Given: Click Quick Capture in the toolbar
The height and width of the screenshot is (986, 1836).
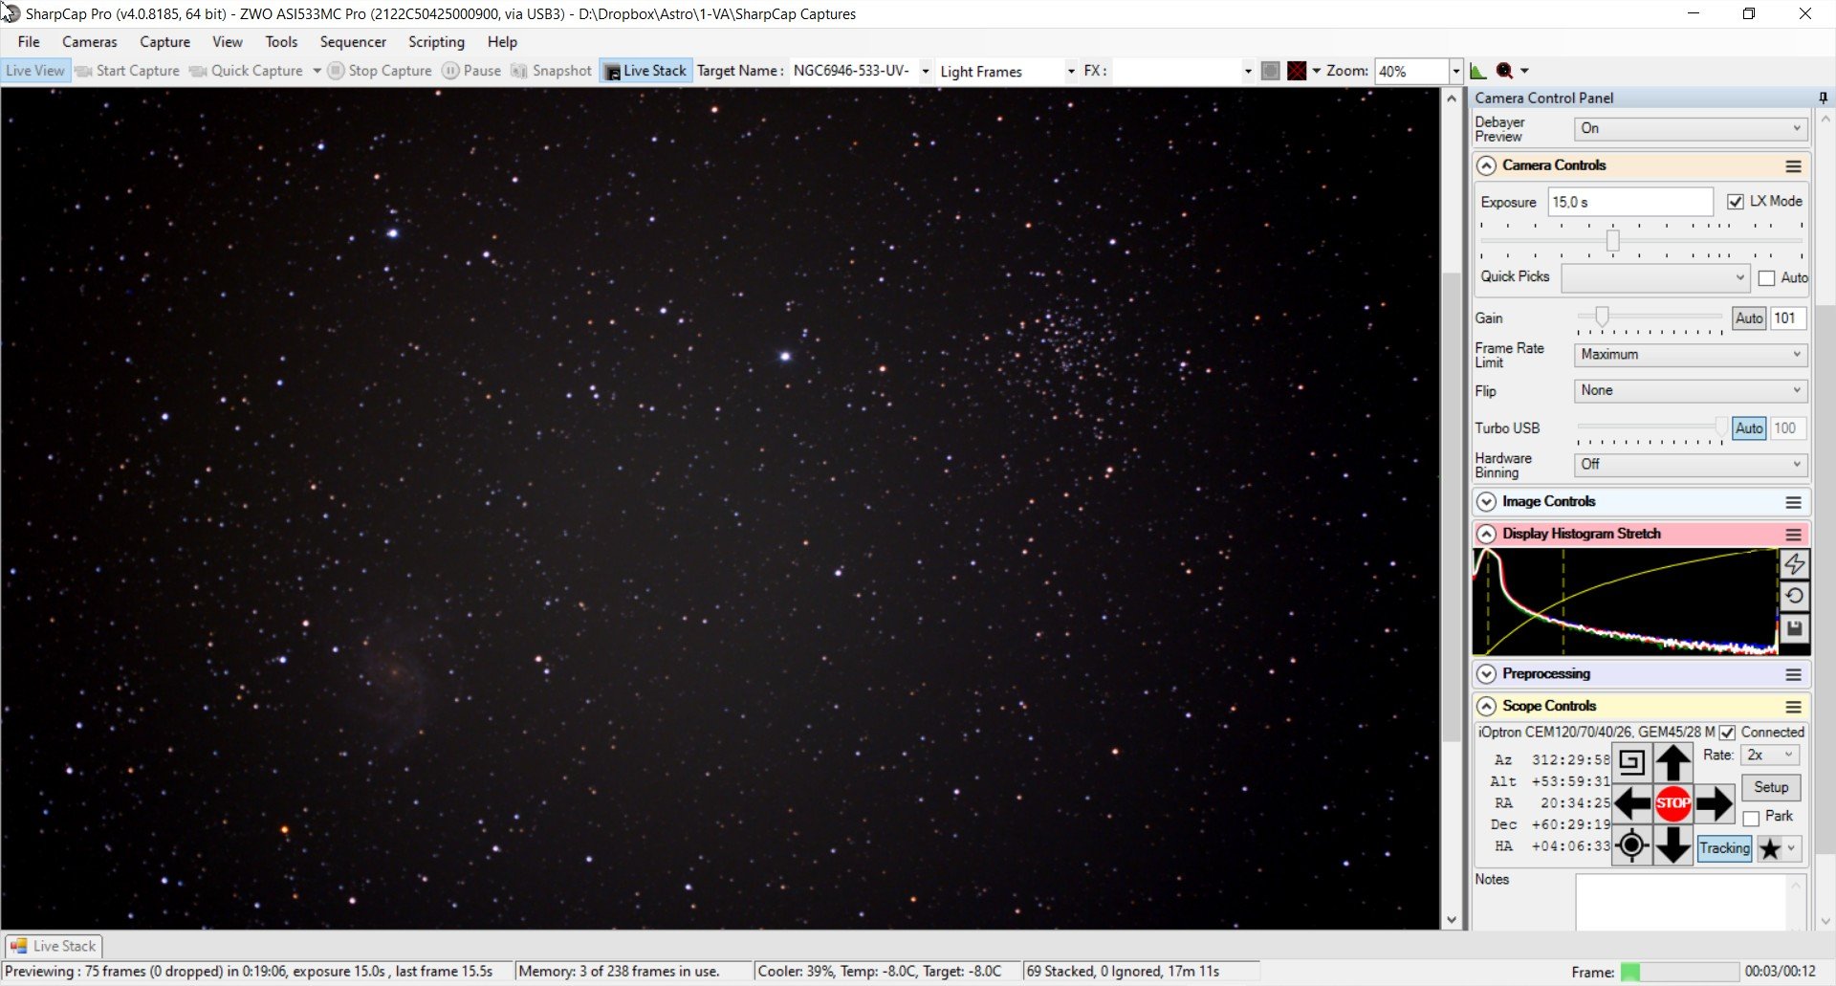Looking at the screenshot, I should pyautogui.click(x=247, y=71).
